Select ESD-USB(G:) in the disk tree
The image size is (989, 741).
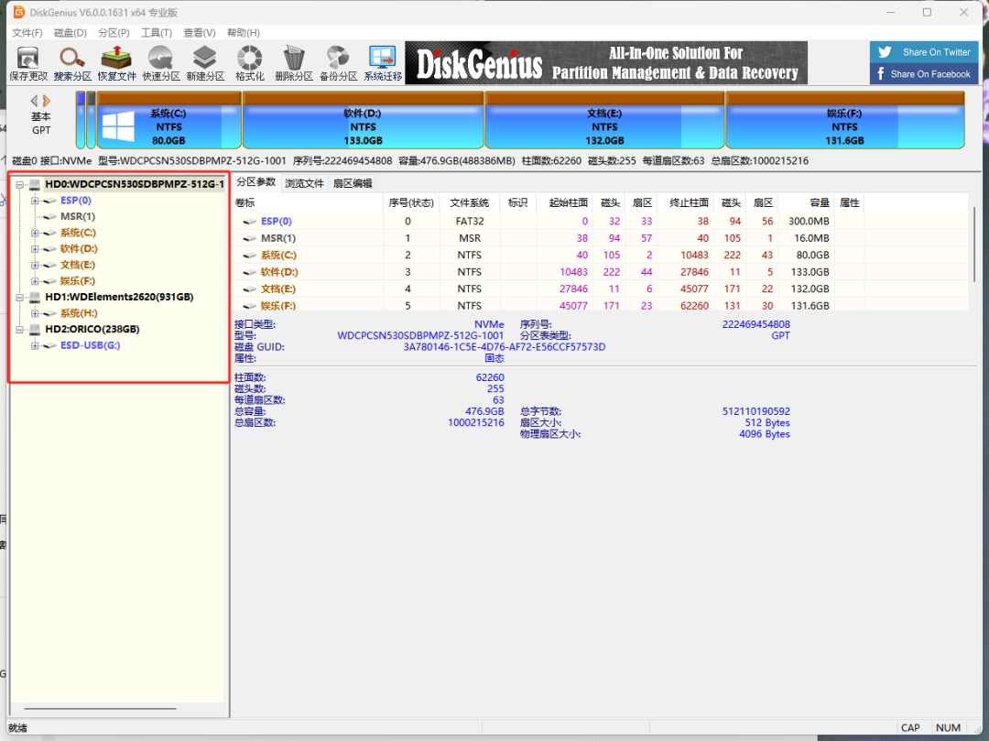90,345
